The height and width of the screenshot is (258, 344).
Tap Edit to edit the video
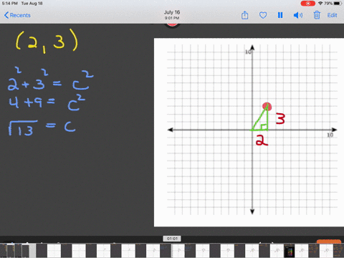point(332,15)
